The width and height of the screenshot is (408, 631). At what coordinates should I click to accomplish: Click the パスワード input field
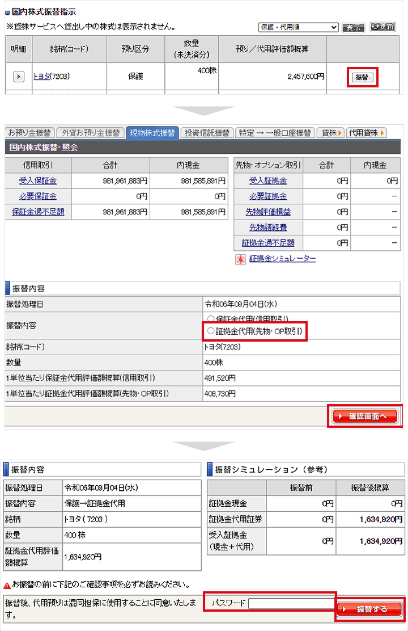[x=291, y=603]
